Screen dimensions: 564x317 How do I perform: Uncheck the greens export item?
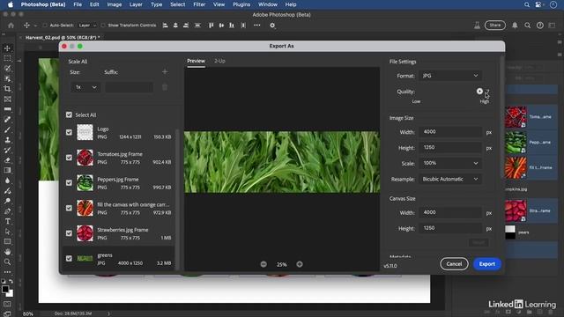click(69, 258)
